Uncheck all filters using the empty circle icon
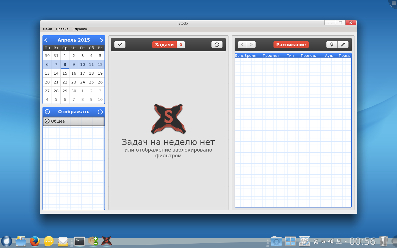Viewport: 397px width, 248px height. click(x=100, y=112)
